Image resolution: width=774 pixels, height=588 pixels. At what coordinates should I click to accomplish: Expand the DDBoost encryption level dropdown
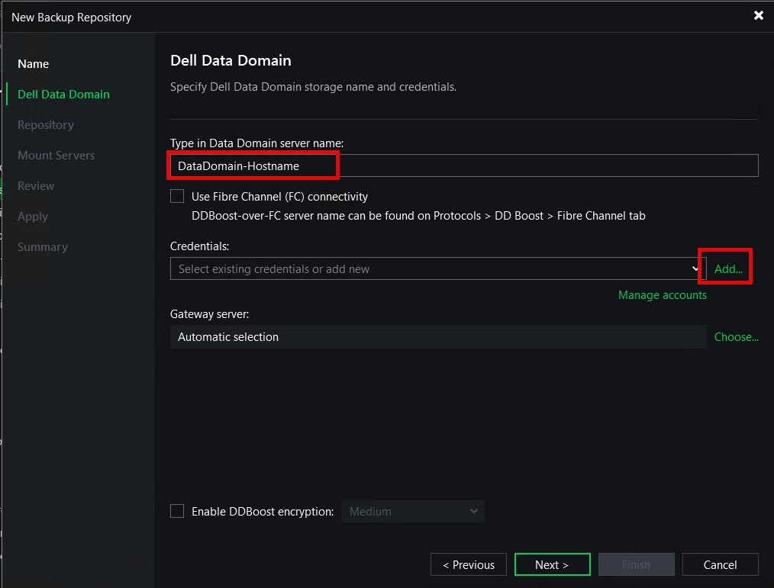[x=413, y=512]
